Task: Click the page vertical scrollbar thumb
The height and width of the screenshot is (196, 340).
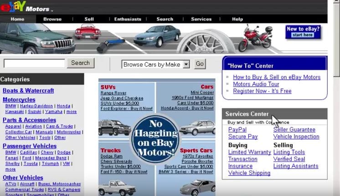Action: point(336,39)
